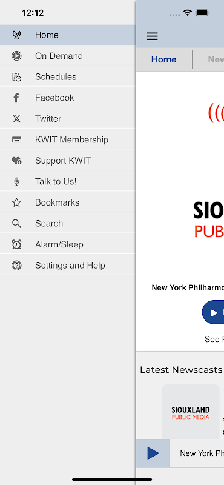Screen dimensions: 224x485
Task: Open Settings and Help menu item
Action: 68,266
